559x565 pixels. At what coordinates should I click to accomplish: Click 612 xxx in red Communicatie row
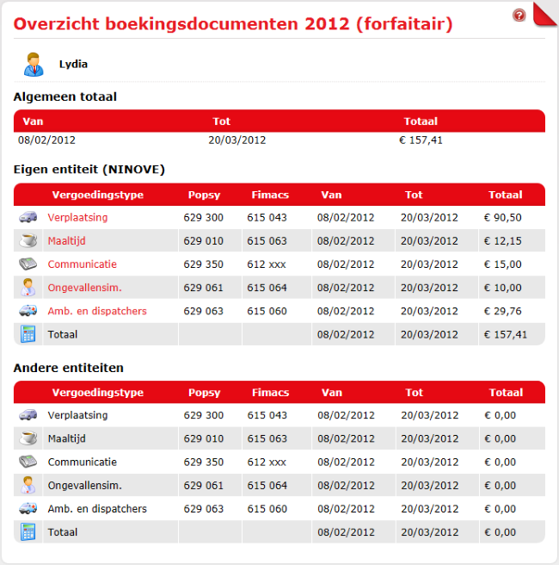[x=267, y=264]
